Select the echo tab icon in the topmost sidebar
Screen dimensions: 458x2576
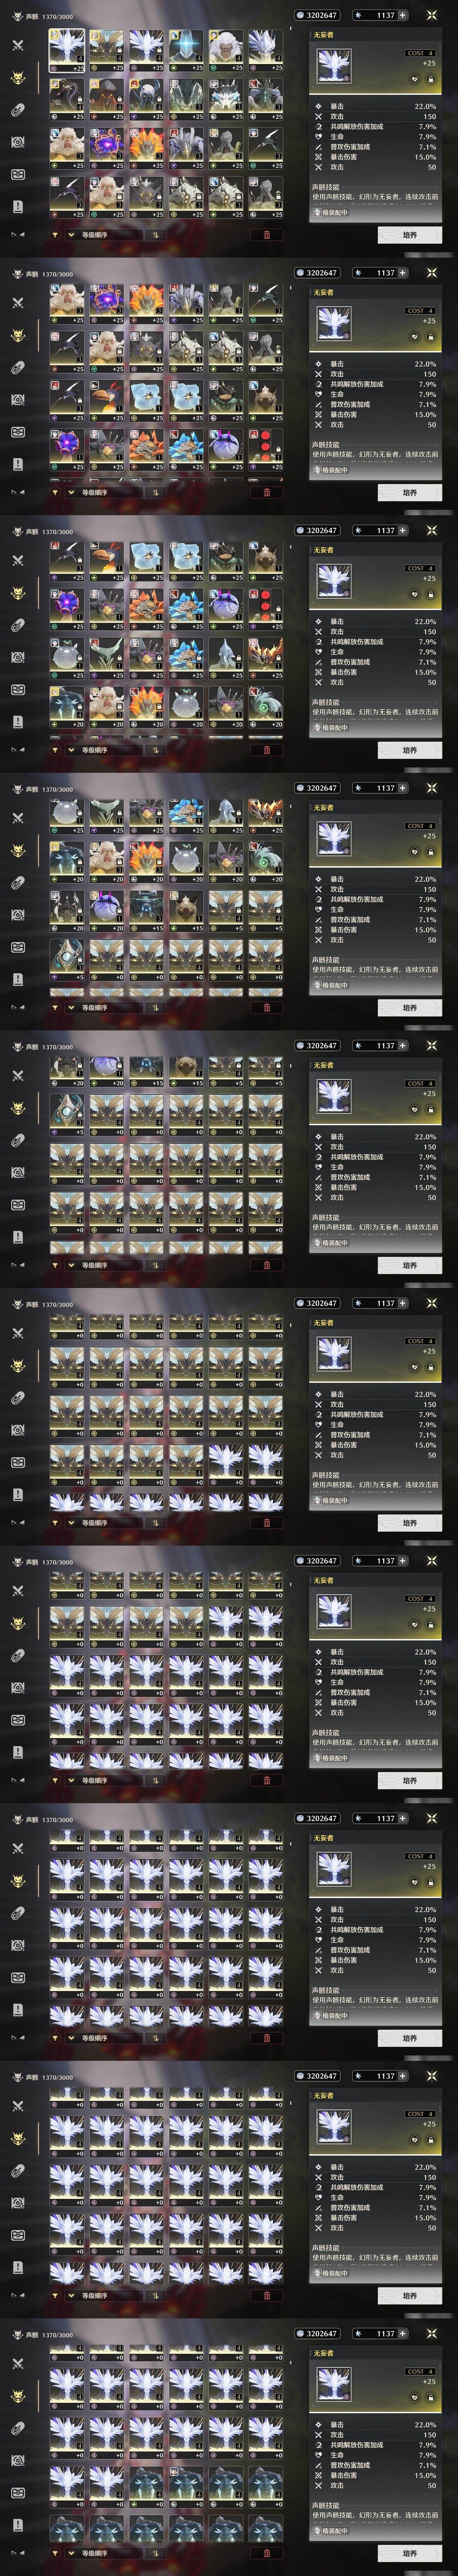[x=17, y=78]
